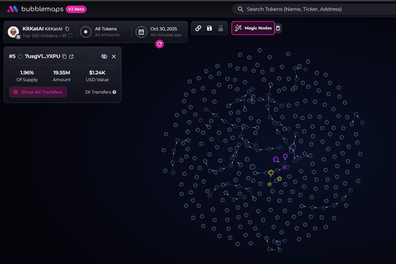Delete magic nodes with trash icon
Image resolution: width=396 pixels, height=264 pixels.
278,28
